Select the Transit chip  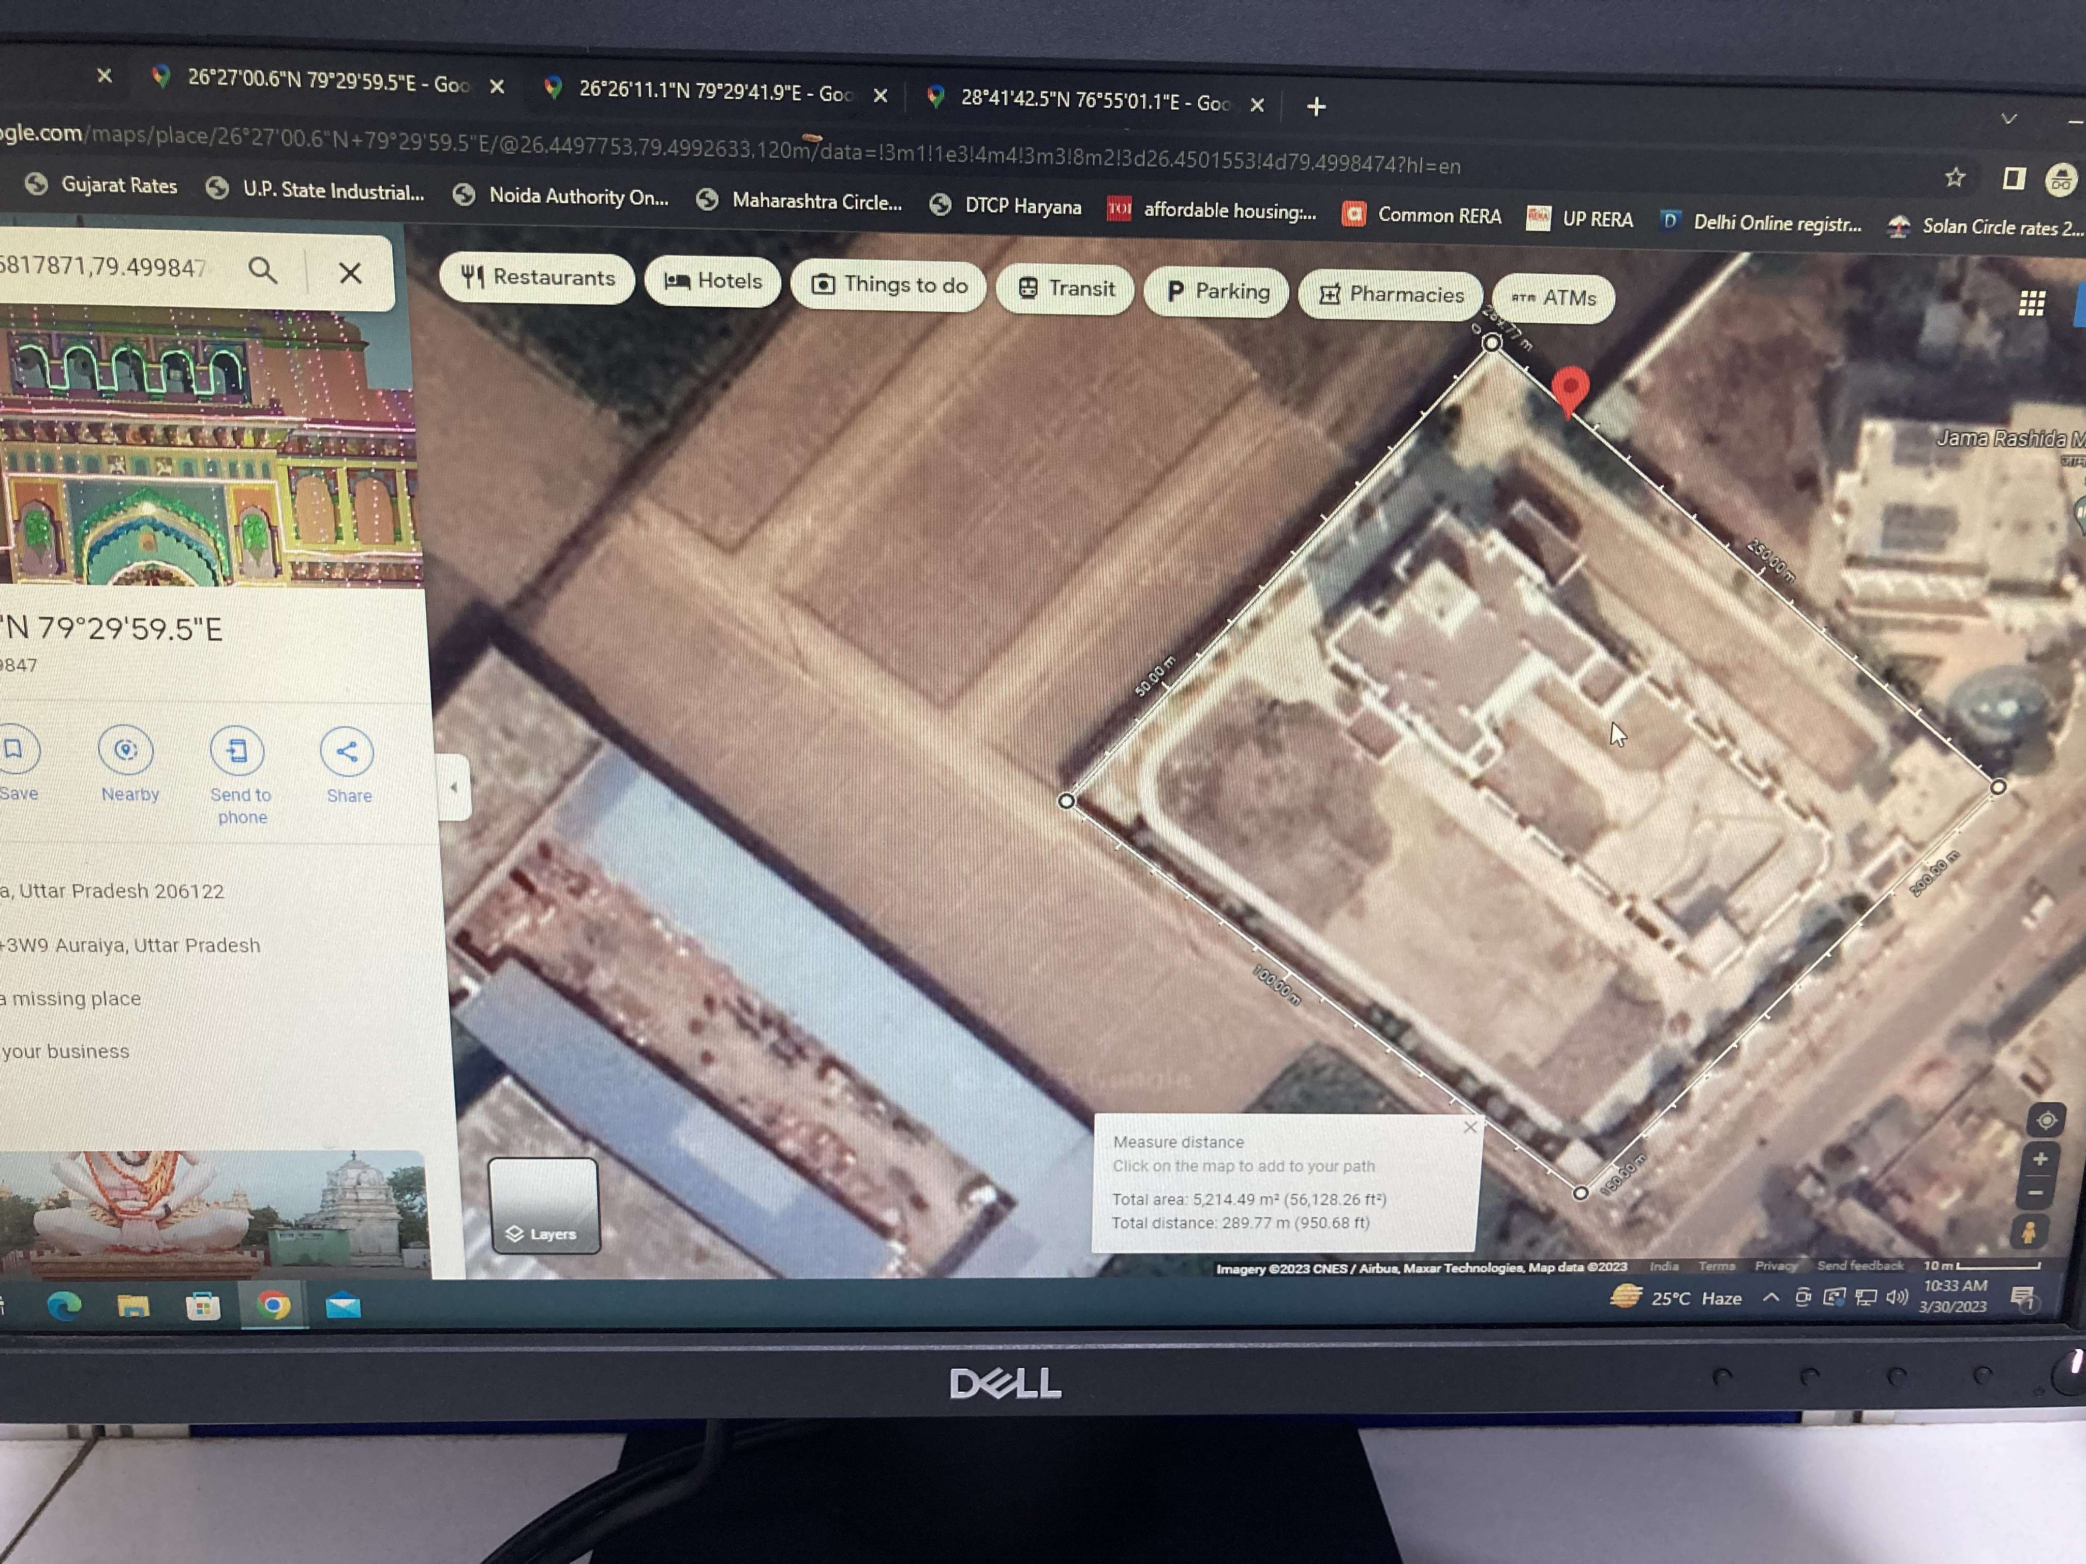(x=1066, y=289)
